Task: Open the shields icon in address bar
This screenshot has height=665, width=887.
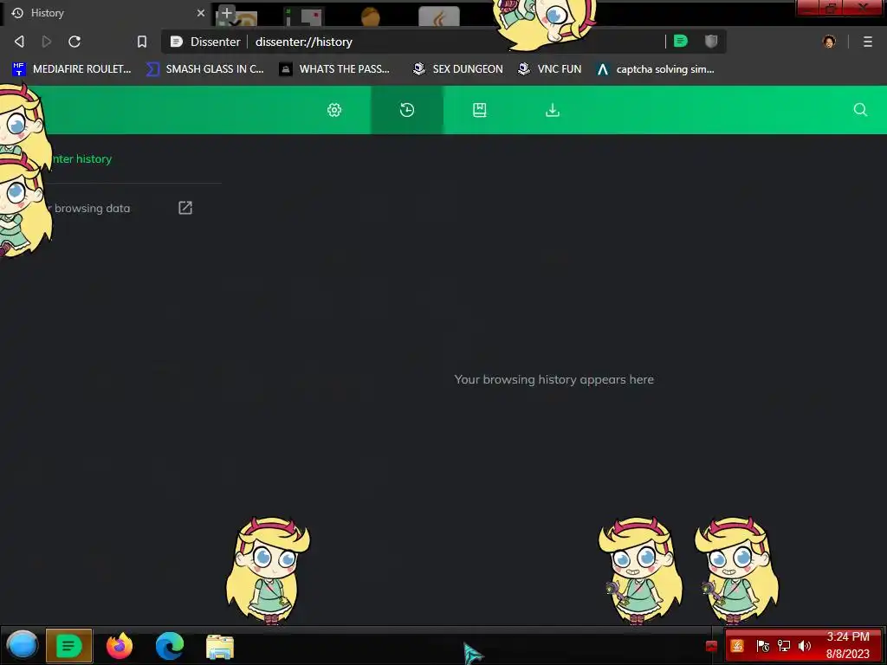Action: [711, 41]
